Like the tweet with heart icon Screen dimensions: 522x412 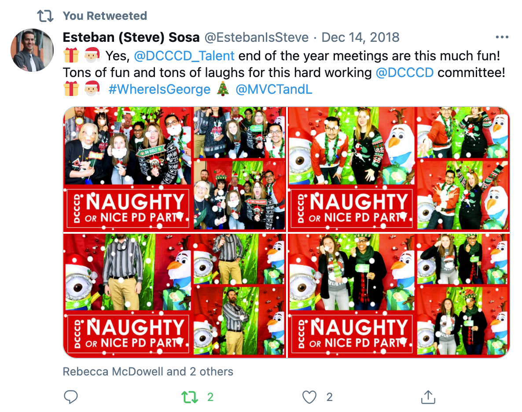point(309,397)
